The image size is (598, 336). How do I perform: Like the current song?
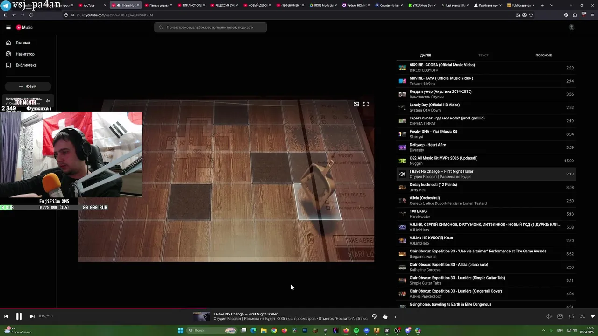click(x=385, y=316)
